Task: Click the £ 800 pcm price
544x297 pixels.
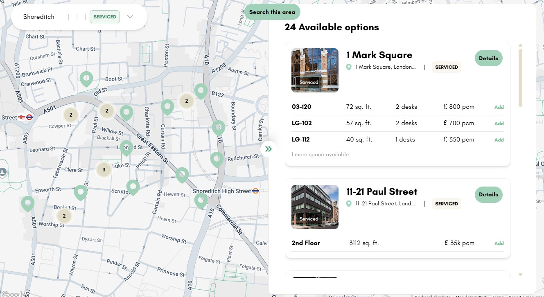Action: click(459, 107)
